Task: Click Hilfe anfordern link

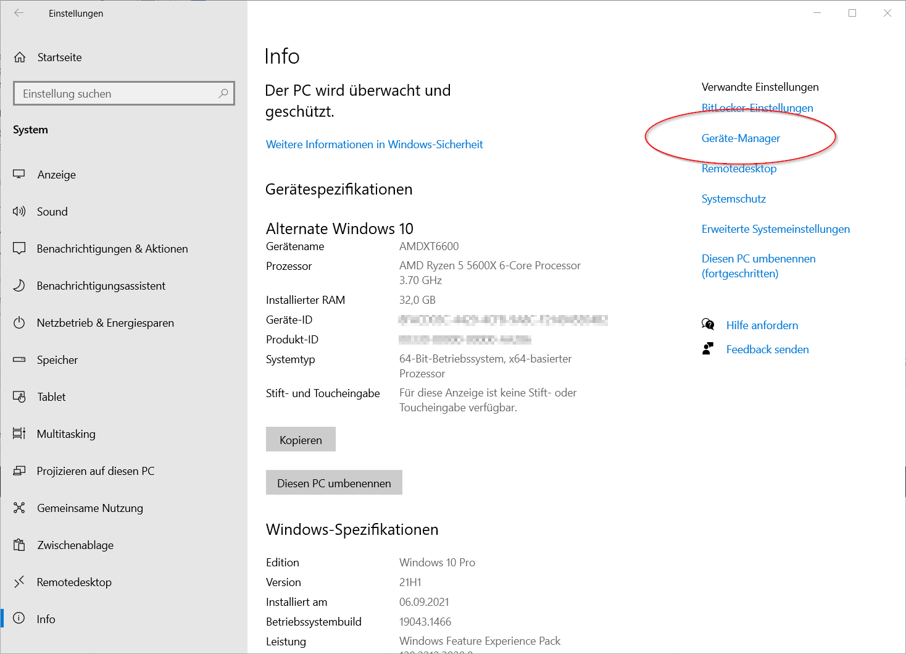Action: pos(762,325)
